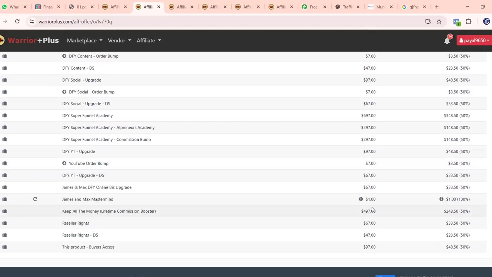The width and height of the screenshot is (492, 277).
Task: Click briefcase icon in DFY Social - Upgrade row
Action: 5,80
